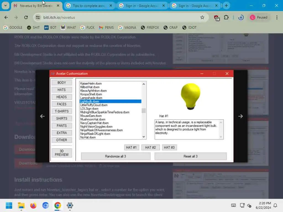Open the tab search dropdown arrow
This screenshot has height=212, width=283.
coord(6,6)
